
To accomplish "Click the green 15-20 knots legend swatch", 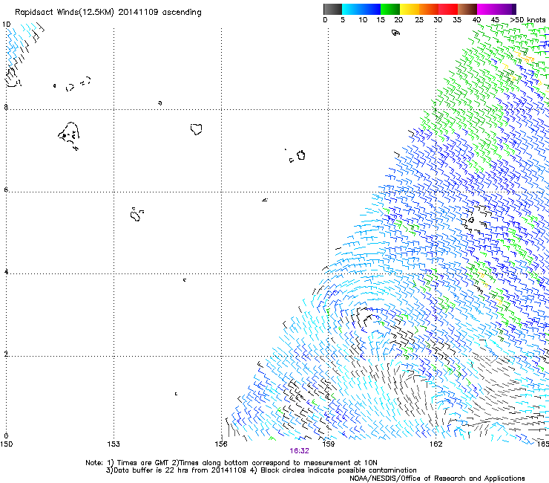I will click(x=390, y=9).
